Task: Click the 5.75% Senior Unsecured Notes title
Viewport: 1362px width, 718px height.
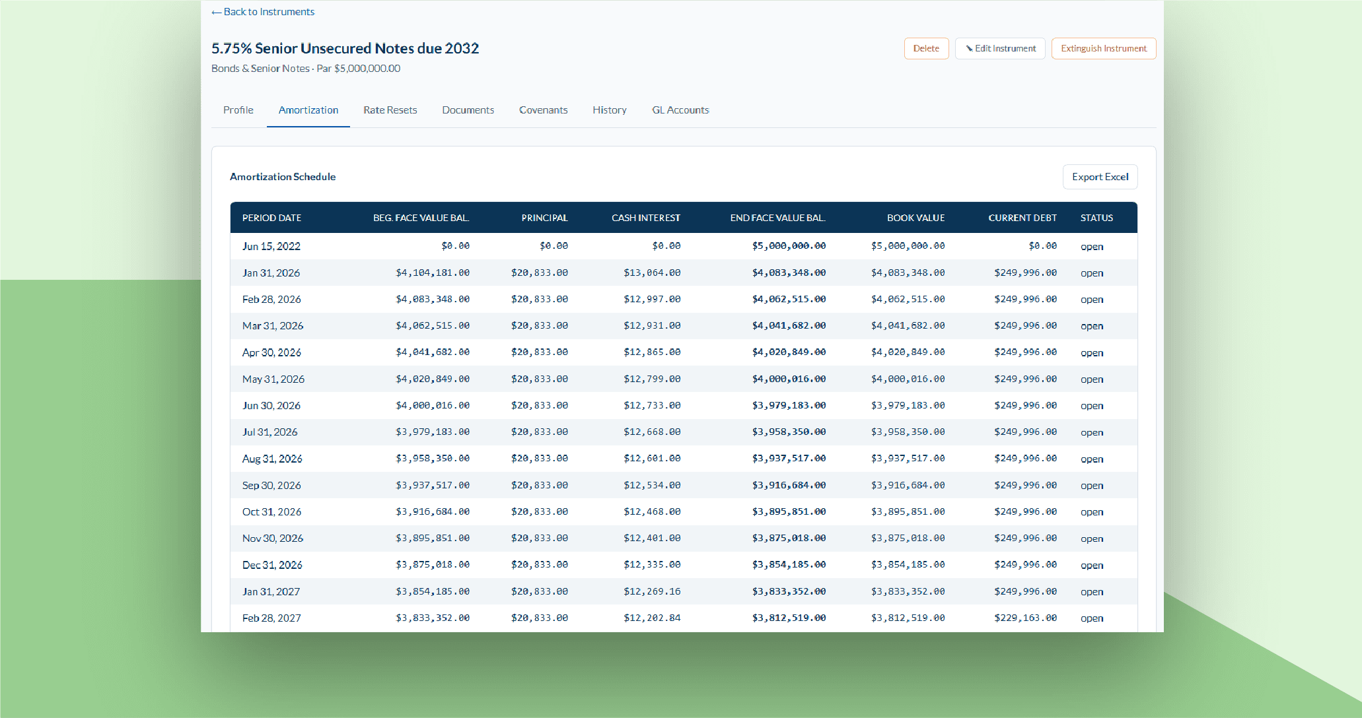Action: point(345,48)
